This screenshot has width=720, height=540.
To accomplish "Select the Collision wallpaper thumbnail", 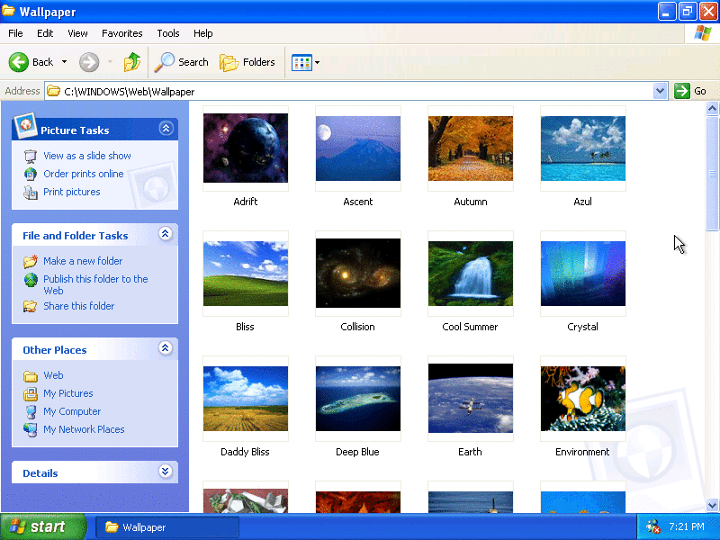I will (x=358, y=274).
